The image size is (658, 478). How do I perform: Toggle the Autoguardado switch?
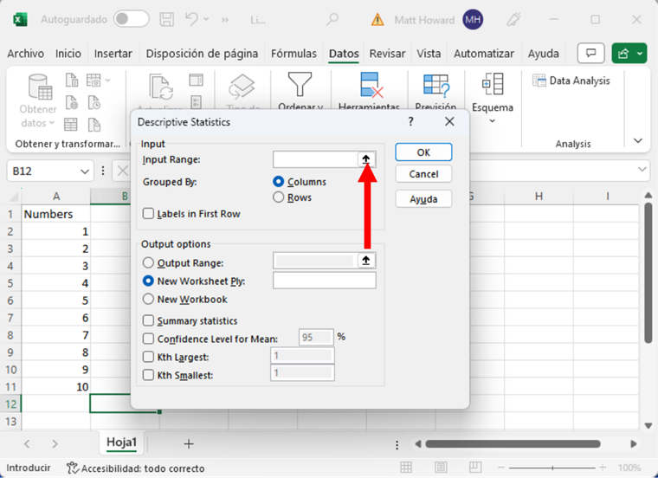[131, 19]
